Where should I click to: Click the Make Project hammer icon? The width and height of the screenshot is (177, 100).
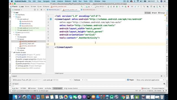click(x=82, y=7)
